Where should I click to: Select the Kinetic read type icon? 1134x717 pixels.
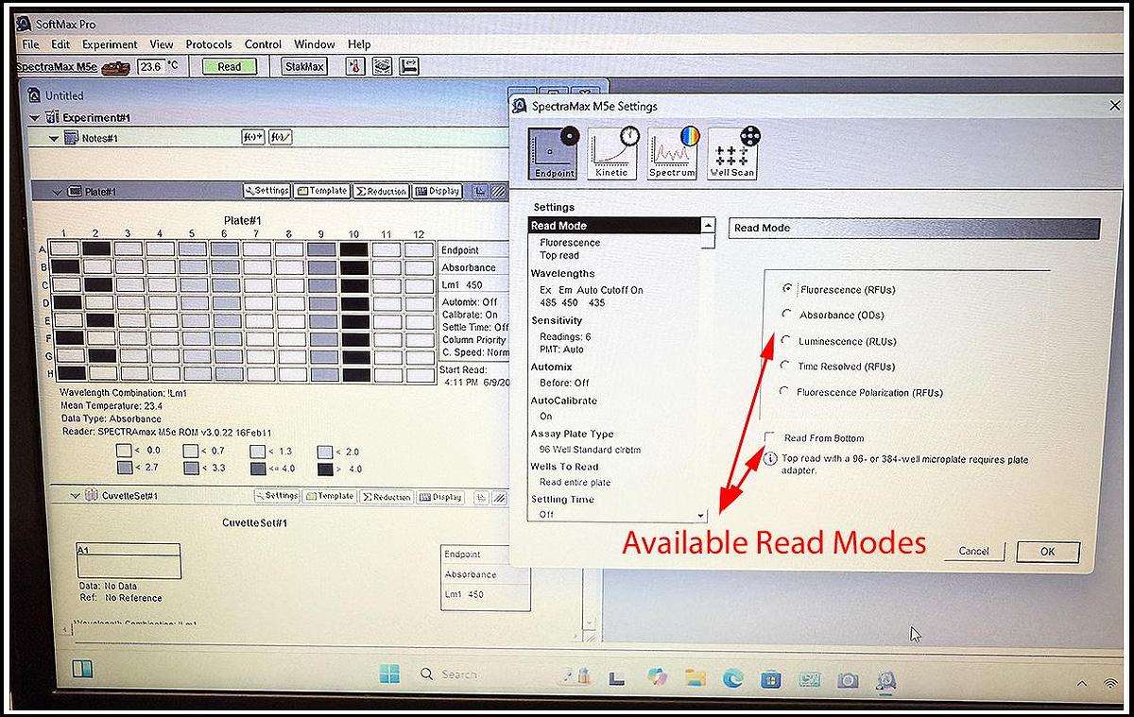[x=612, y=151]
